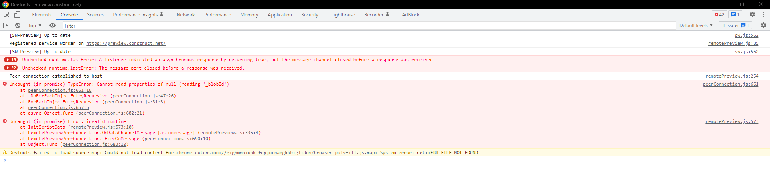Toggle device toolbar icon
770x173 pixels.
[x=17, y=14]
